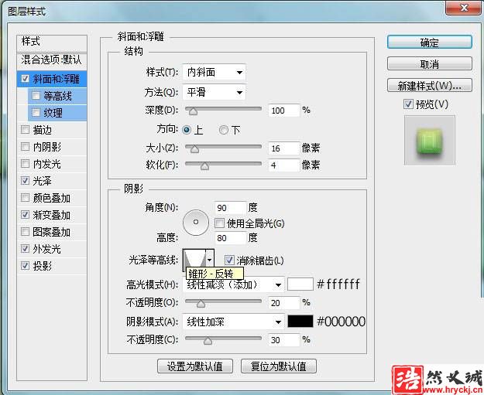Click the shadow 不透明度(C) slider handle

pyautogui.click(x=208, y=340)
